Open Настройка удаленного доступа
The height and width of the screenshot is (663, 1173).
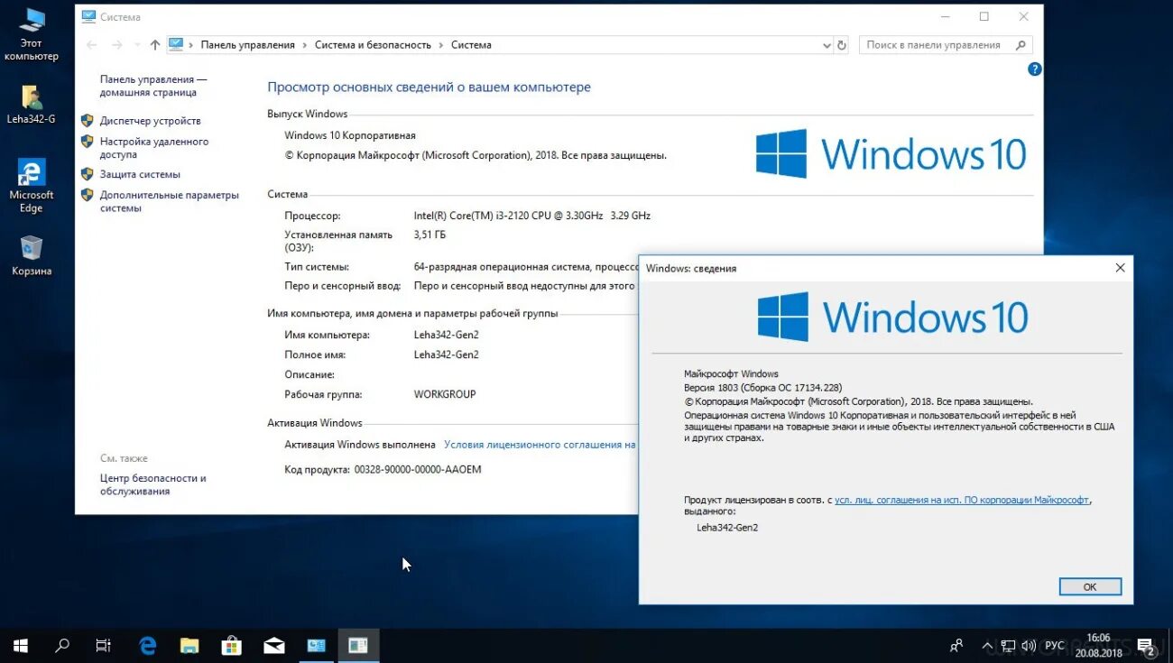pyautogui.click(x=154, y=148)
